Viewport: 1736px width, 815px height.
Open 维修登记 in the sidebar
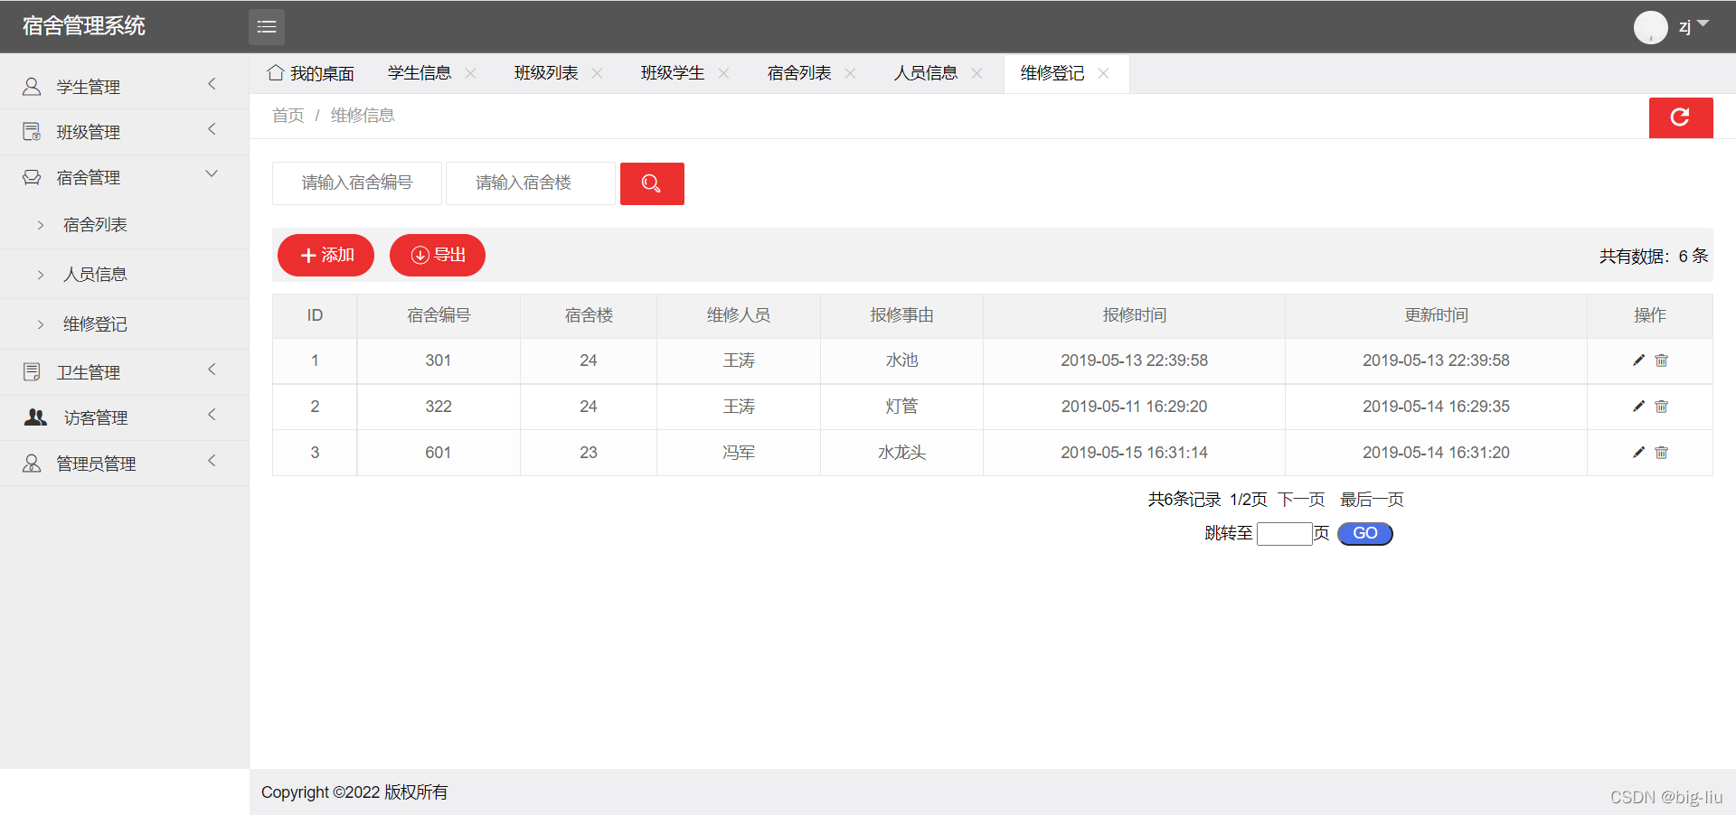pyautogui.click(x=124, y=324)
